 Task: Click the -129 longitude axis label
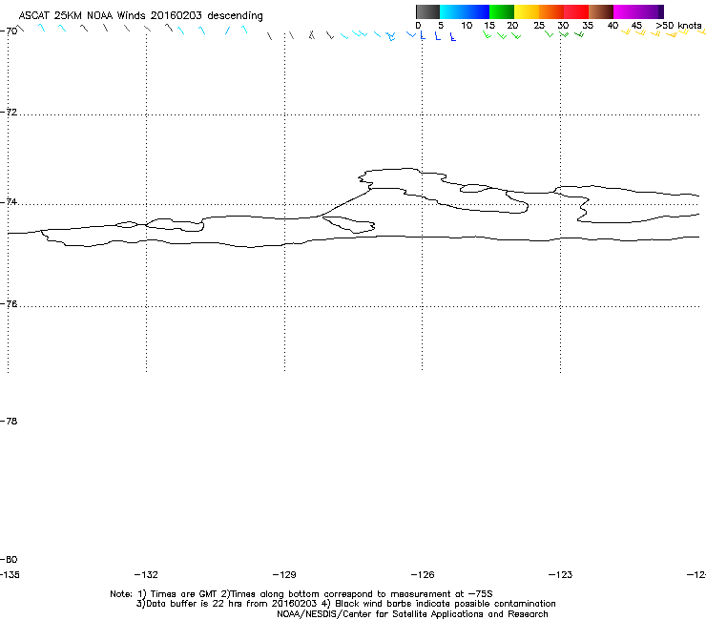(284, 575)
